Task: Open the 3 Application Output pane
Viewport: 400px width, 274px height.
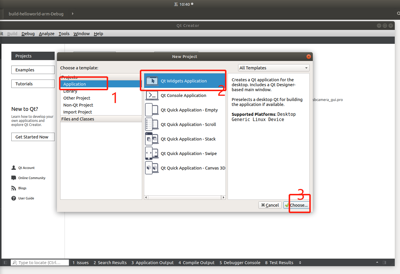Action: (x=153, y=263)
